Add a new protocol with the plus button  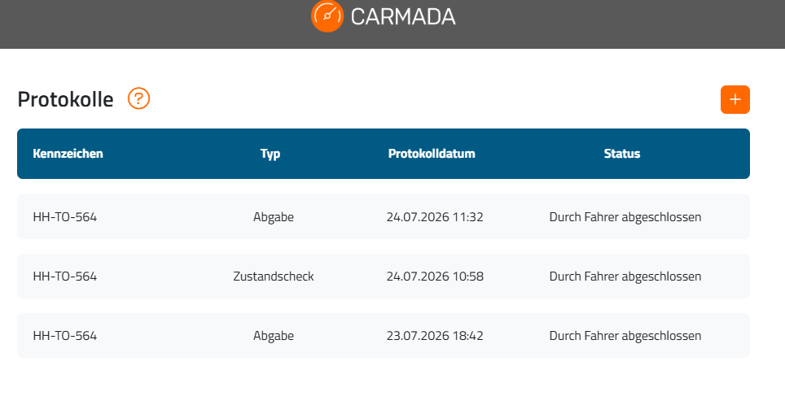[x=735, y=99]
